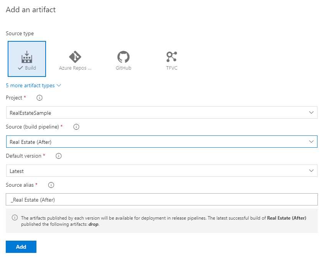
Task: Click the Add button
Action: tap(21, 247)
